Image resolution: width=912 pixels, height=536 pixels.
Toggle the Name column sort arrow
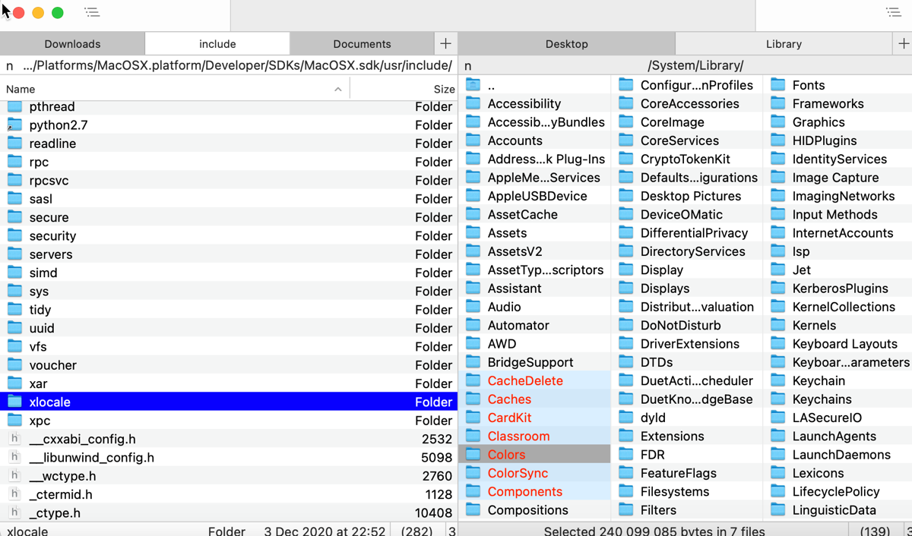coord(338,89)
